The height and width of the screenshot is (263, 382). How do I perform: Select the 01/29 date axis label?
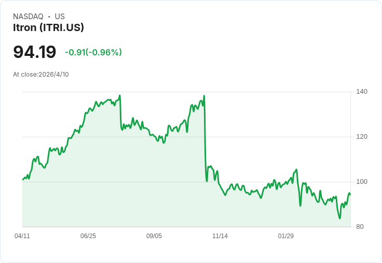pos(286,236)
